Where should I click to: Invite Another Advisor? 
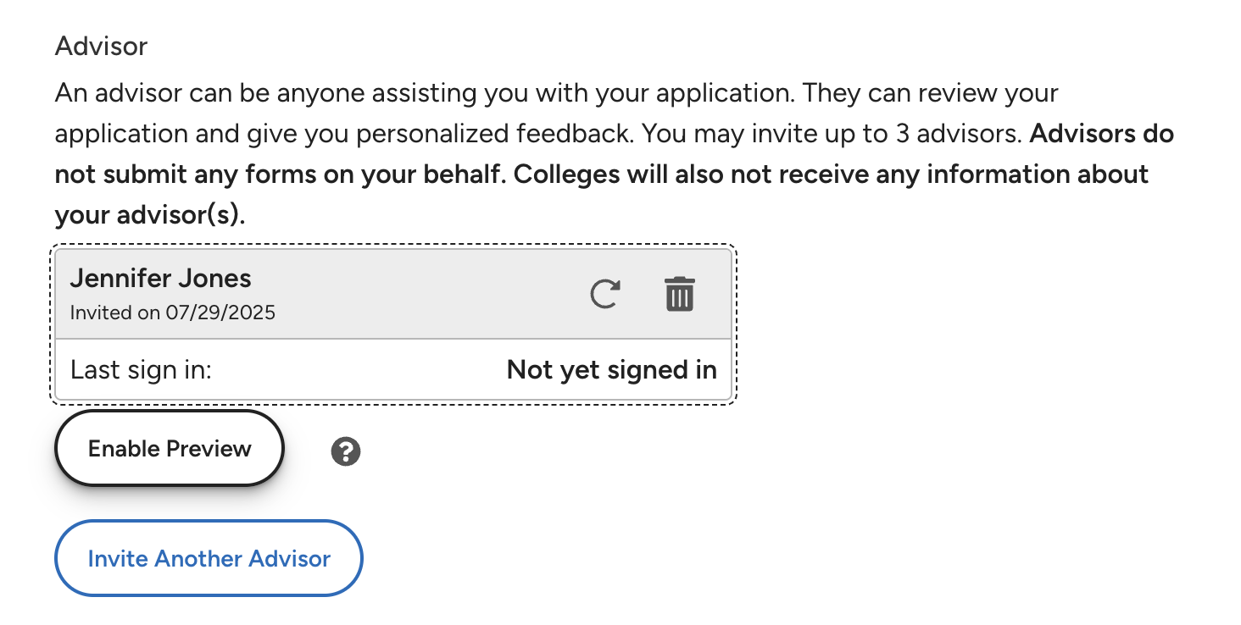tap(209, 559)
